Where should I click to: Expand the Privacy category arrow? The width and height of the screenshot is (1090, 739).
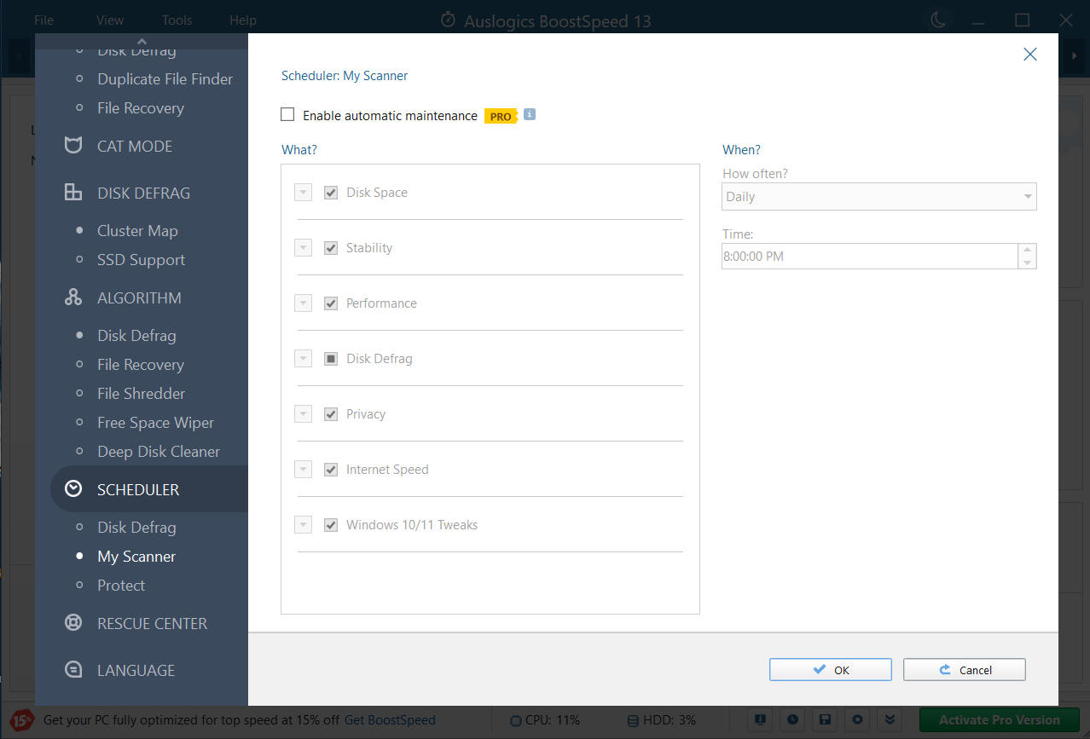tap(303, 414)
